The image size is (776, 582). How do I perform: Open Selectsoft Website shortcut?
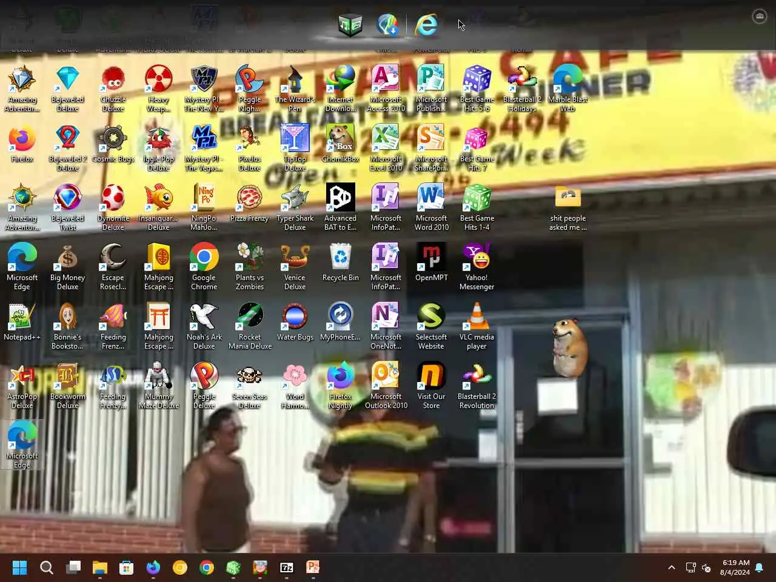(432, 327)
